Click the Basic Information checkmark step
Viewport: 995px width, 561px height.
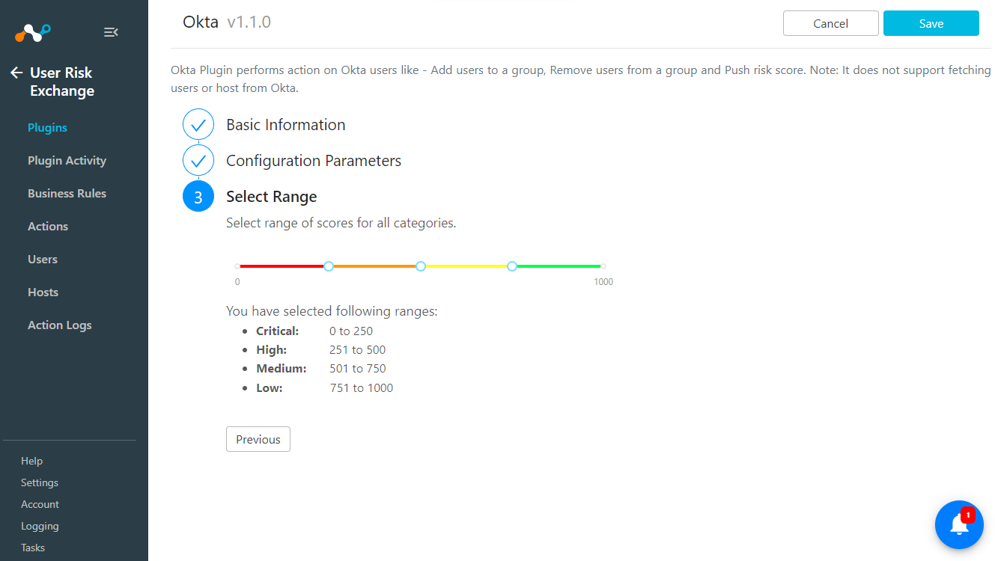coord(198,125)
